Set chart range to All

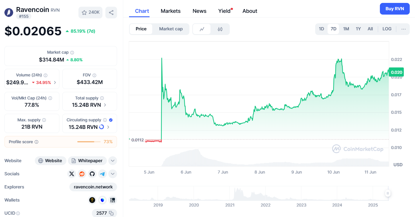tap(370, 29)
